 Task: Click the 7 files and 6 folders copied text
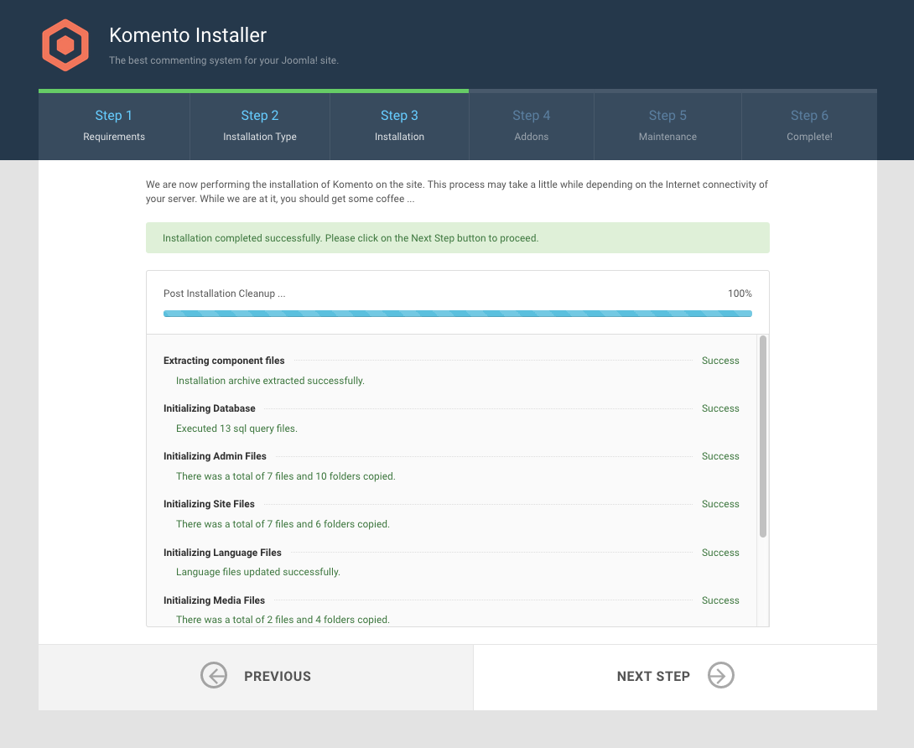coord(283,524)
